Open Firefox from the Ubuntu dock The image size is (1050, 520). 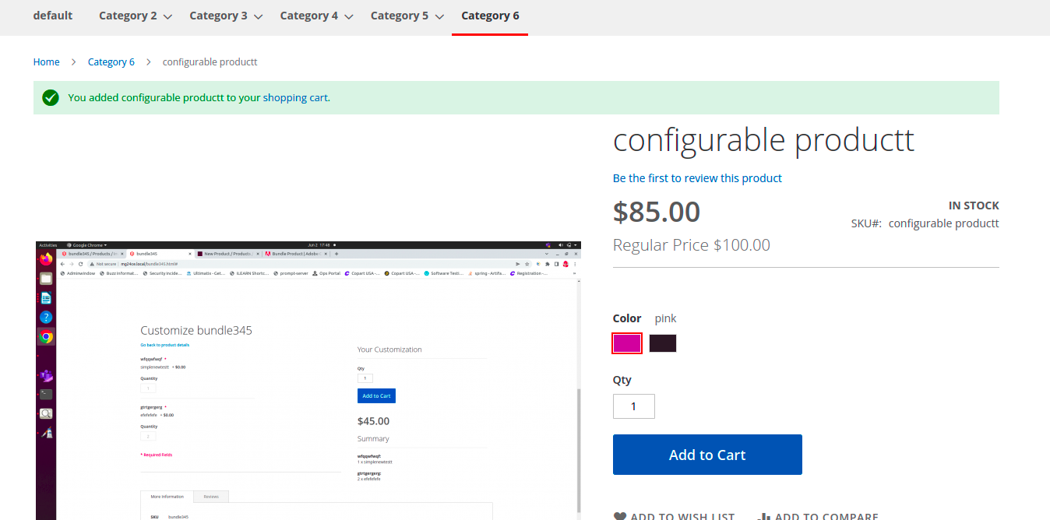tap(45, 258)
